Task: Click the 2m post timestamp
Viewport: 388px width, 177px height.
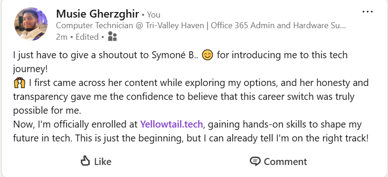Action: click(x=62, y=37)
